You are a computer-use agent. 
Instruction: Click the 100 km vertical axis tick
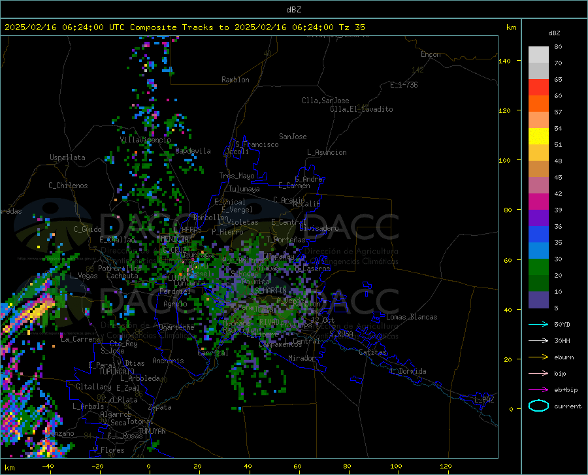click(504, 160)
